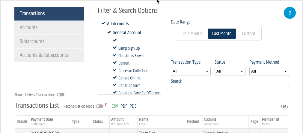Toggle Show Useless Transactions switch
Screen dimensions: 303x133
click(61, 95)
